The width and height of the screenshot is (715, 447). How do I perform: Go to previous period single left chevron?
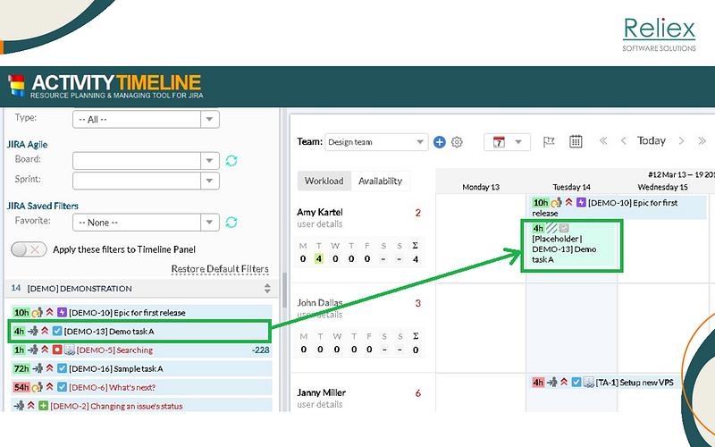pos(623,141)
